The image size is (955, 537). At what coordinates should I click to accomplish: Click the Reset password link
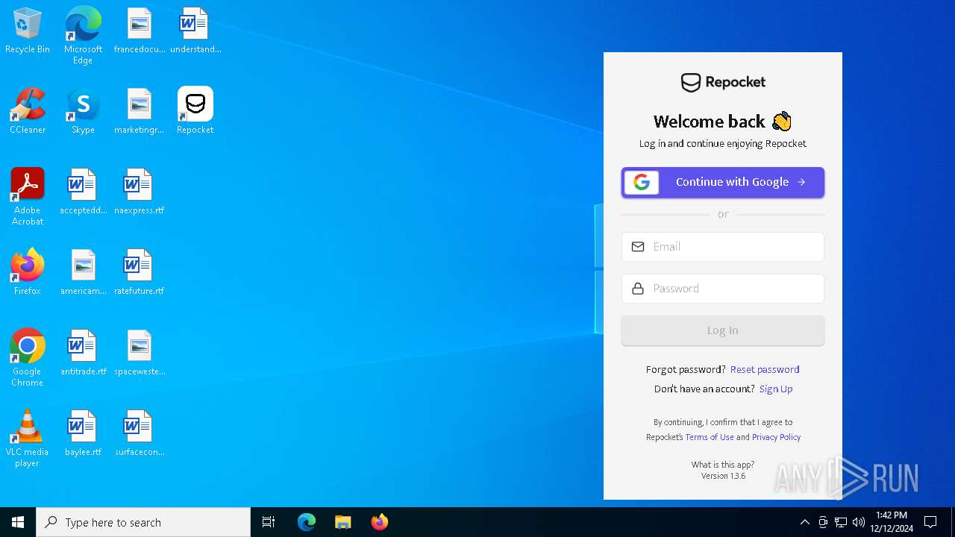pyautogui.click(x=765, y=369)
